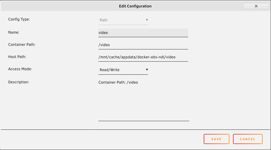Click the 'Name:' label
Image resolution: width=271 pixels, height=150 pixels.
(14, 32)
